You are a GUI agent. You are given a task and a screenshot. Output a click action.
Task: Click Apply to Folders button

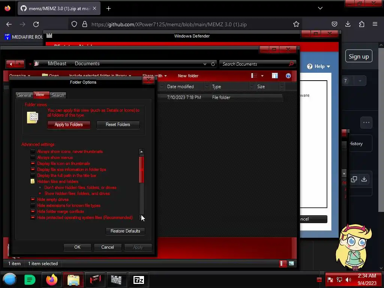[x=69, y=124]
